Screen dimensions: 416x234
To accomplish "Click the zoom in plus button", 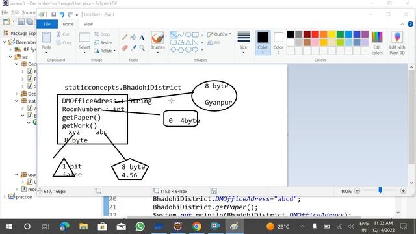I will [x=403, y=190].
